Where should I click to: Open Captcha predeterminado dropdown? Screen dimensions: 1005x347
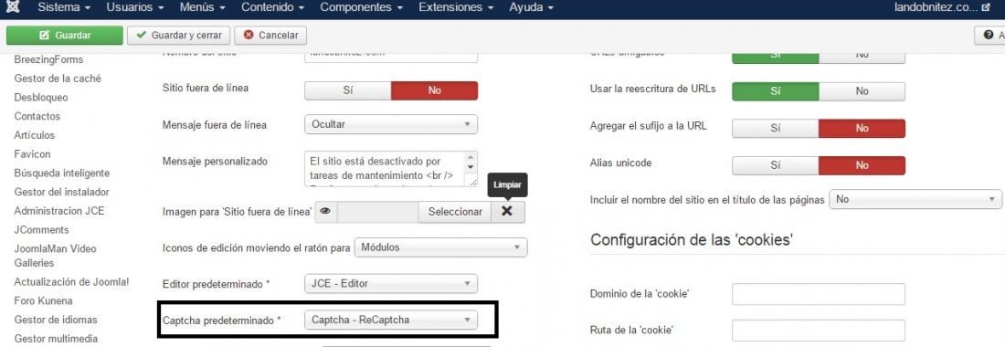391,320
